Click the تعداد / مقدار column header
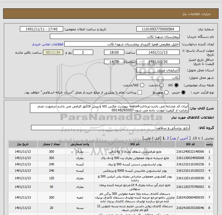The width and height of the screenshot is (222, 215). click(x=51, y=144)
